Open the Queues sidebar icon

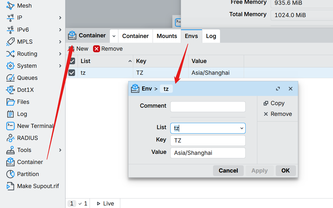tap(10, 78)
